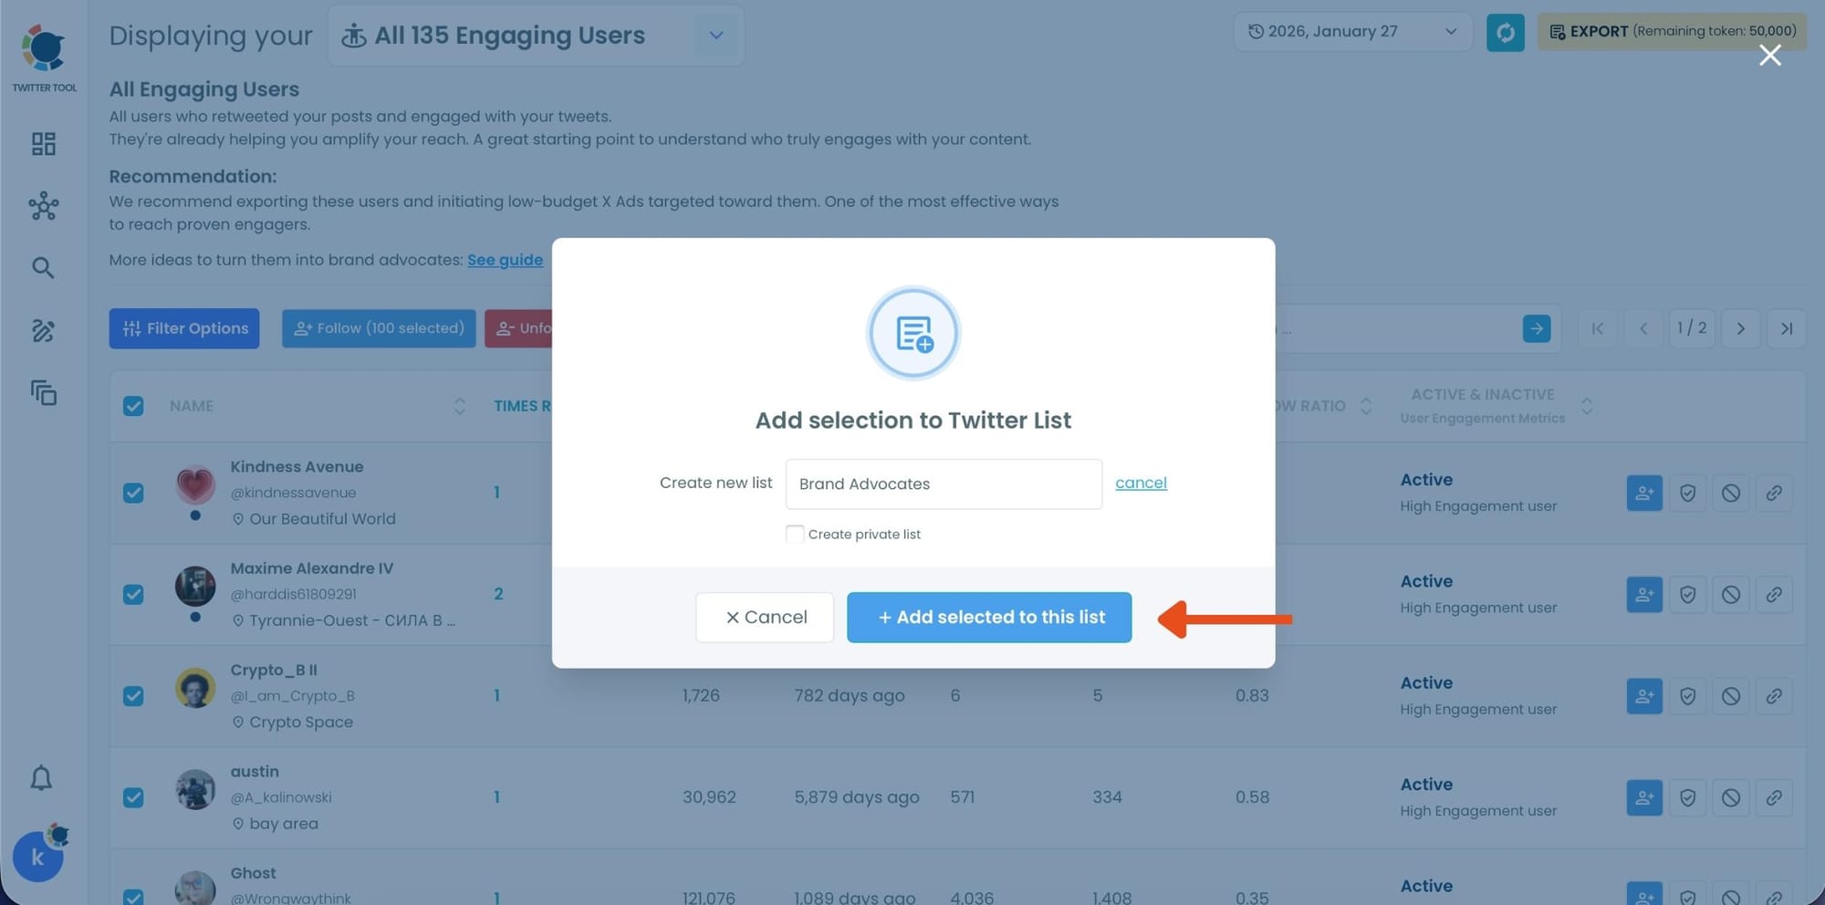Click the green refresh icon near the date
The width and height of the screenshot is (1825, 905).
(1505, 31)
